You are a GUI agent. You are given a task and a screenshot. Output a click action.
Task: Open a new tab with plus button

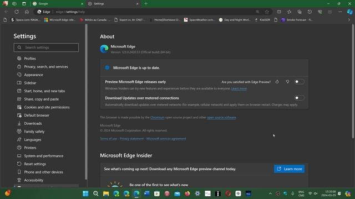[x=146, y=4]
